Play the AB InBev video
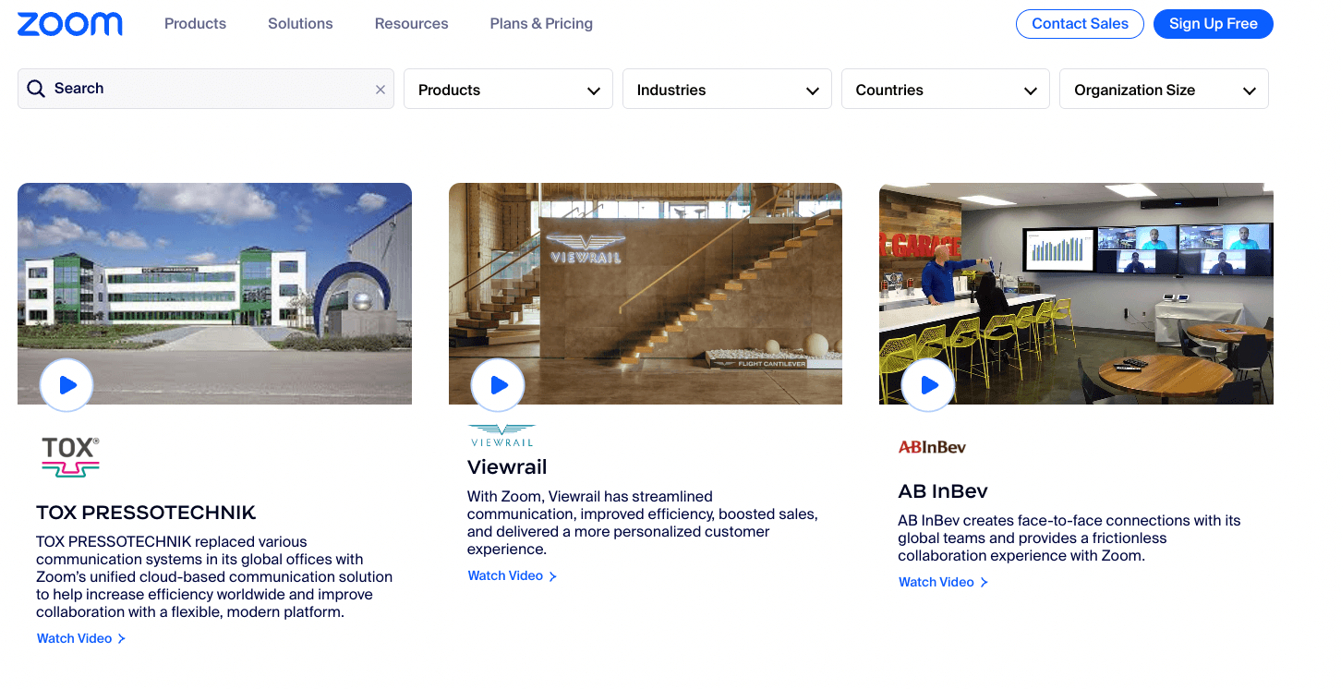Viewport: 1341px width, 689px height. [x=928, y=385]
